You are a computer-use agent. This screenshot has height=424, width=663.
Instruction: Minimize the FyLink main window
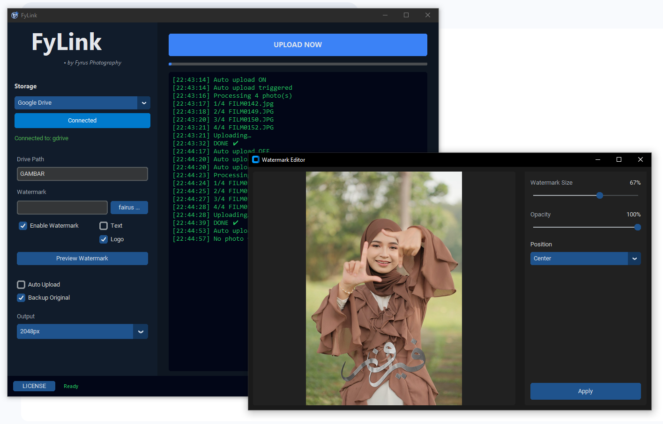point(385,15)
